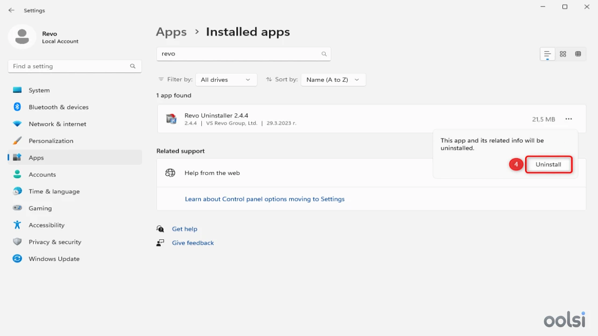
Task: Select Apps in the sidebar
Action: tap(75, 157)
